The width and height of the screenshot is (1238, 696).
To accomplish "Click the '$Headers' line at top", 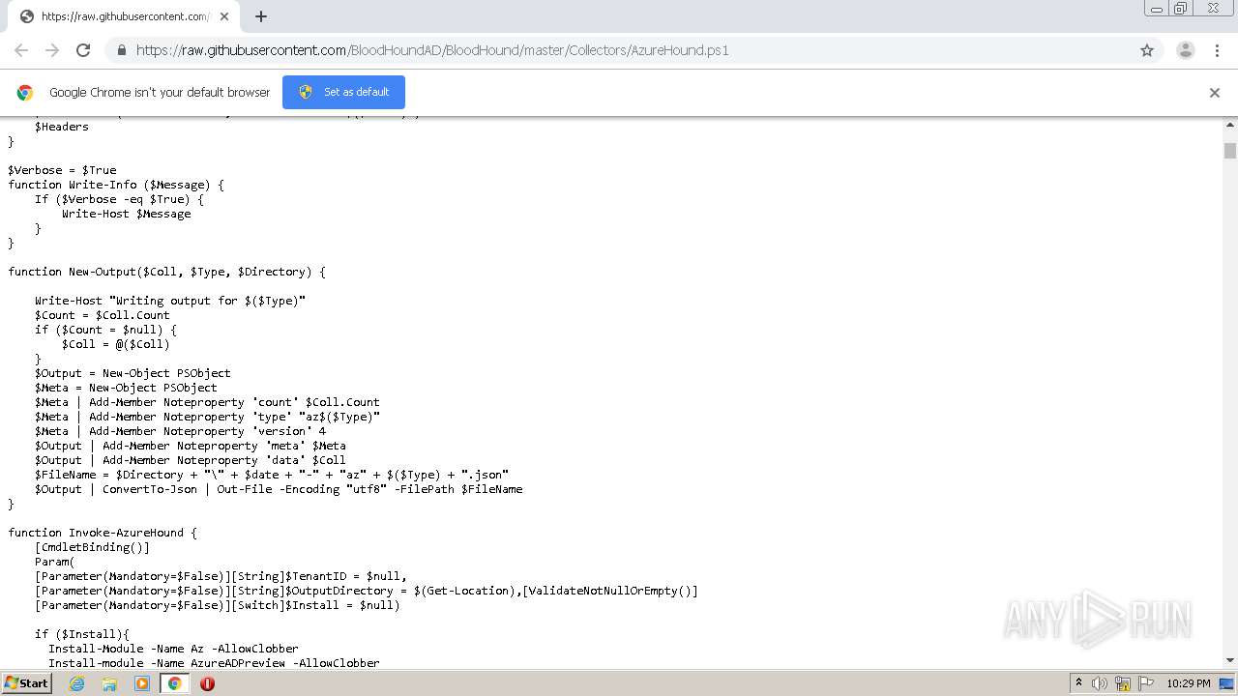I will (62, 127).
